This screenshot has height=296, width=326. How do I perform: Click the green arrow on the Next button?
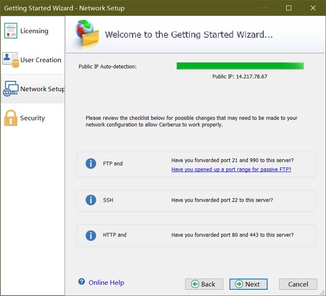tap(239, 284)
